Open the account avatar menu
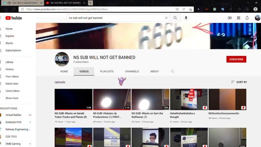The image size is (261, 147). point(257,18)
